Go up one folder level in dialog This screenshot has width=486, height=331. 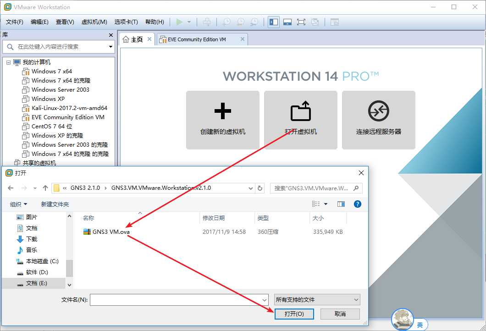[45, 188]
